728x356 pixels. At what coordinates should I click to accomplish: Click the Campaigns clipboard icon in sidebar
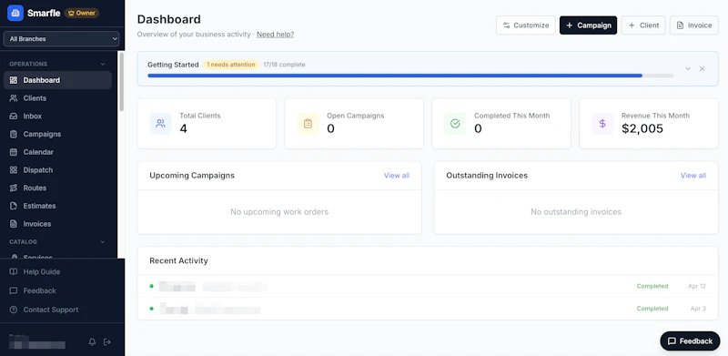14,134
